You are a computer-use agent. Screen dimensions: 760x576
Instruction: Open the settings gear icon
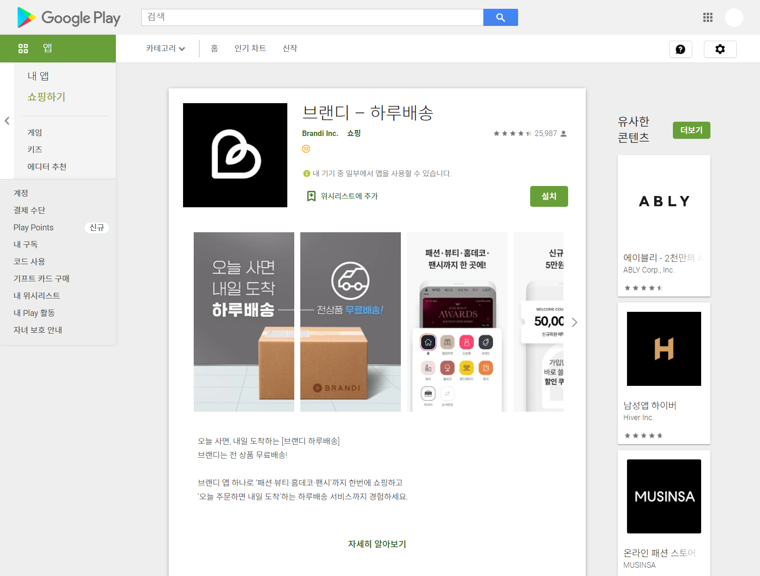720,49
